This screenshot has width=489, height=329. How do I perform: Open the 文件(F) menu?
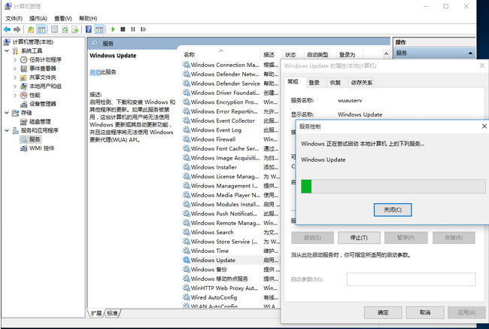14,18
